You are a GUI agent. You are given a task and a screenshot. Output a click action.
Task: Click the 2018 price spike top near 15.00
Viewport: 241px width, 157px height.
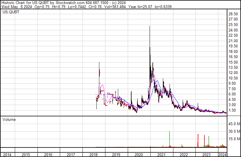coord(99,63)
